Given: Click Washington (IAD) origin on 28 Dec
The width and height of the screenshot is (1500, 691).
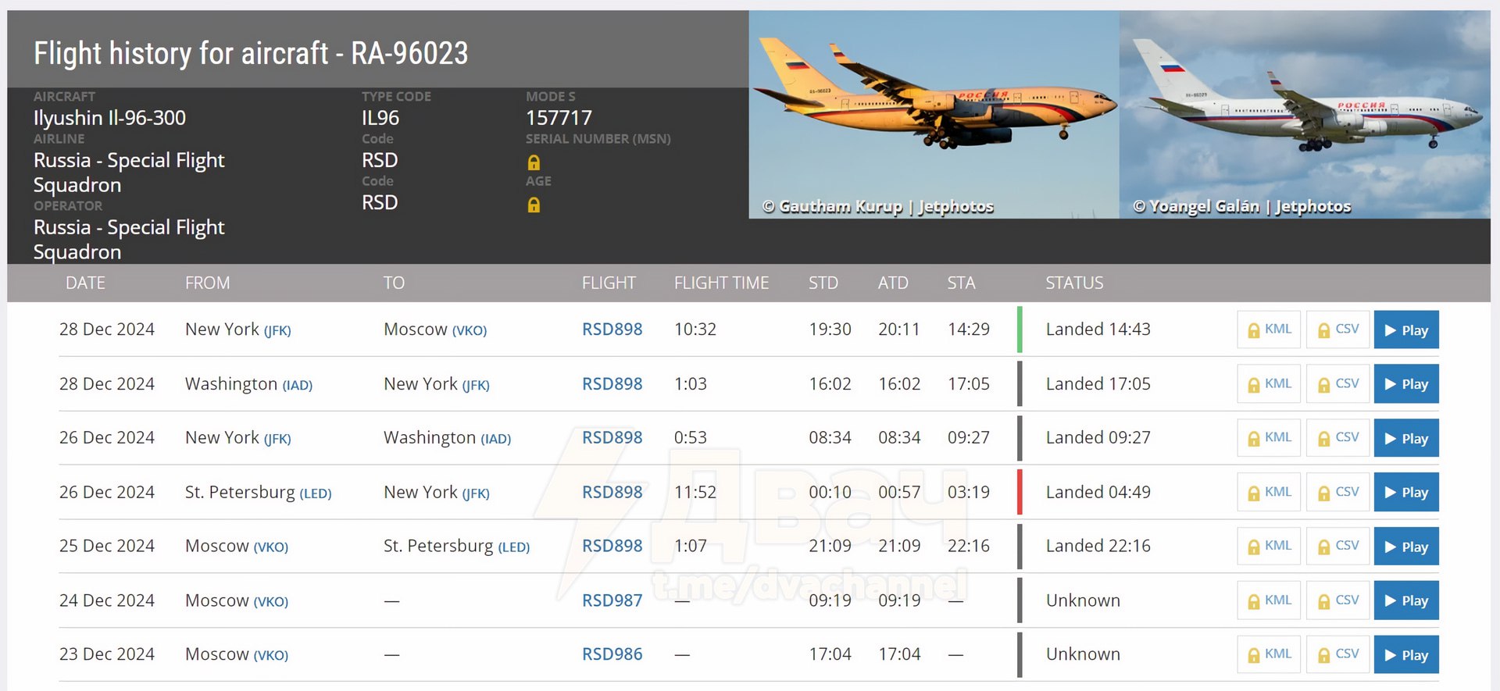Looking at the screenshot, I should (248, 384).
